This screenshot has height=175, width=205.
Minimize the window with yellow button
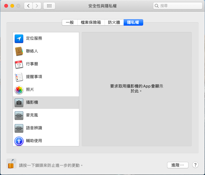12,6
